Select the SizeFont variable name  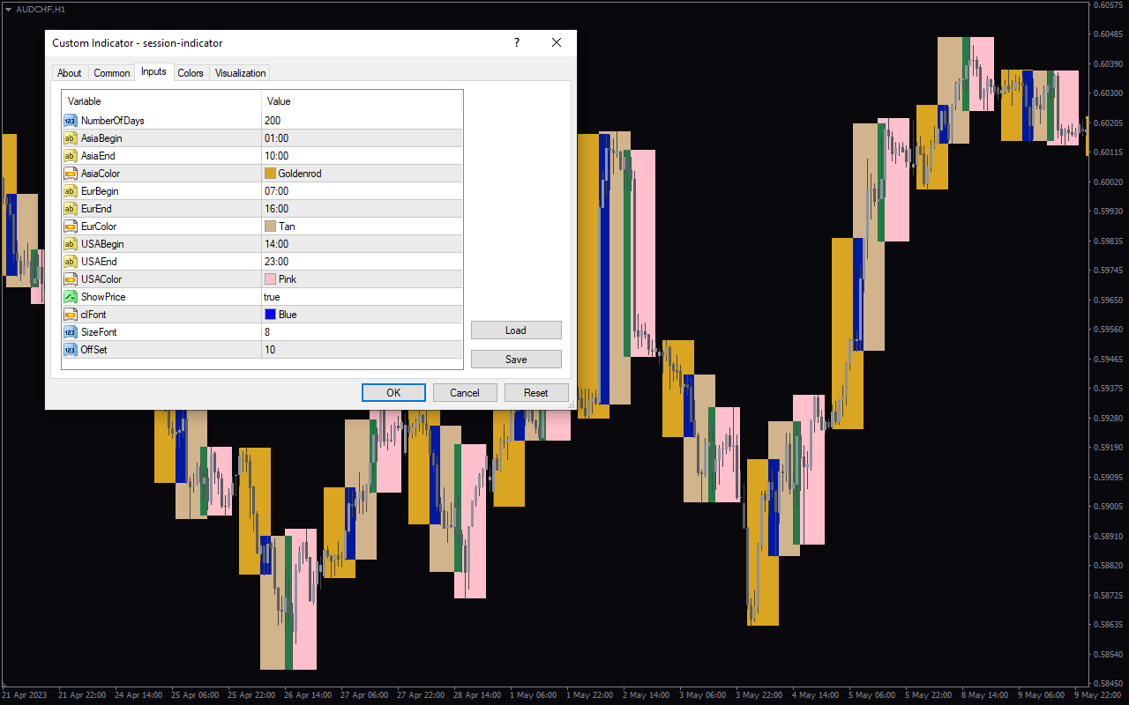pos(99,332)
